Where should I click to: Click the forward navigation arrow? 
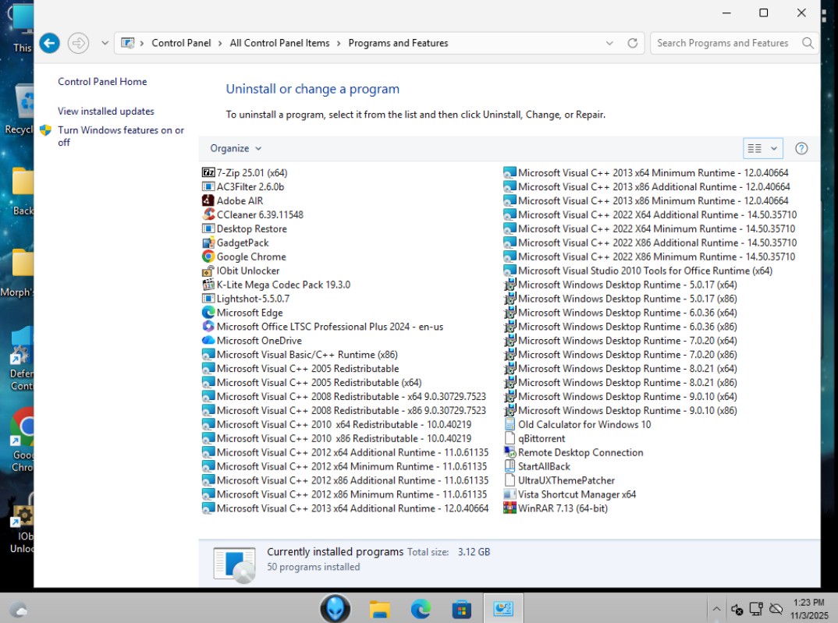78,43
